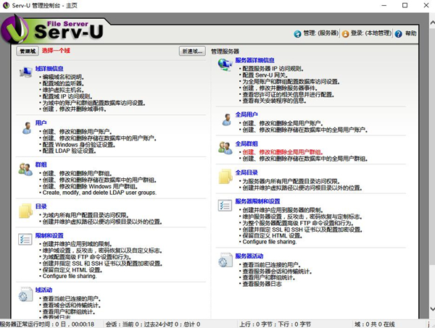Click the server uptime status bar entry

pos(47,324)
